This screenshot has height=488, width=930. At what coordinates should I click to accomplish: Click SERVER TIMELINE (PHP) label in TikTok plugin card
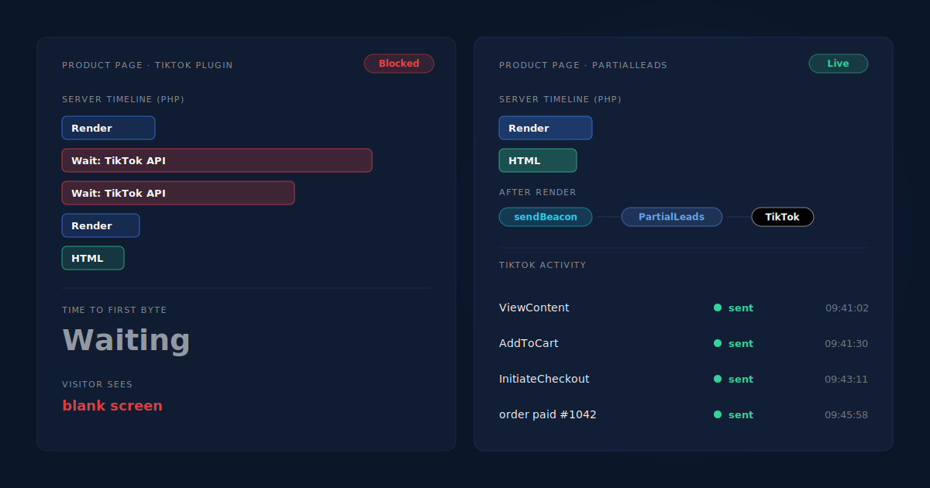(123, 99)
